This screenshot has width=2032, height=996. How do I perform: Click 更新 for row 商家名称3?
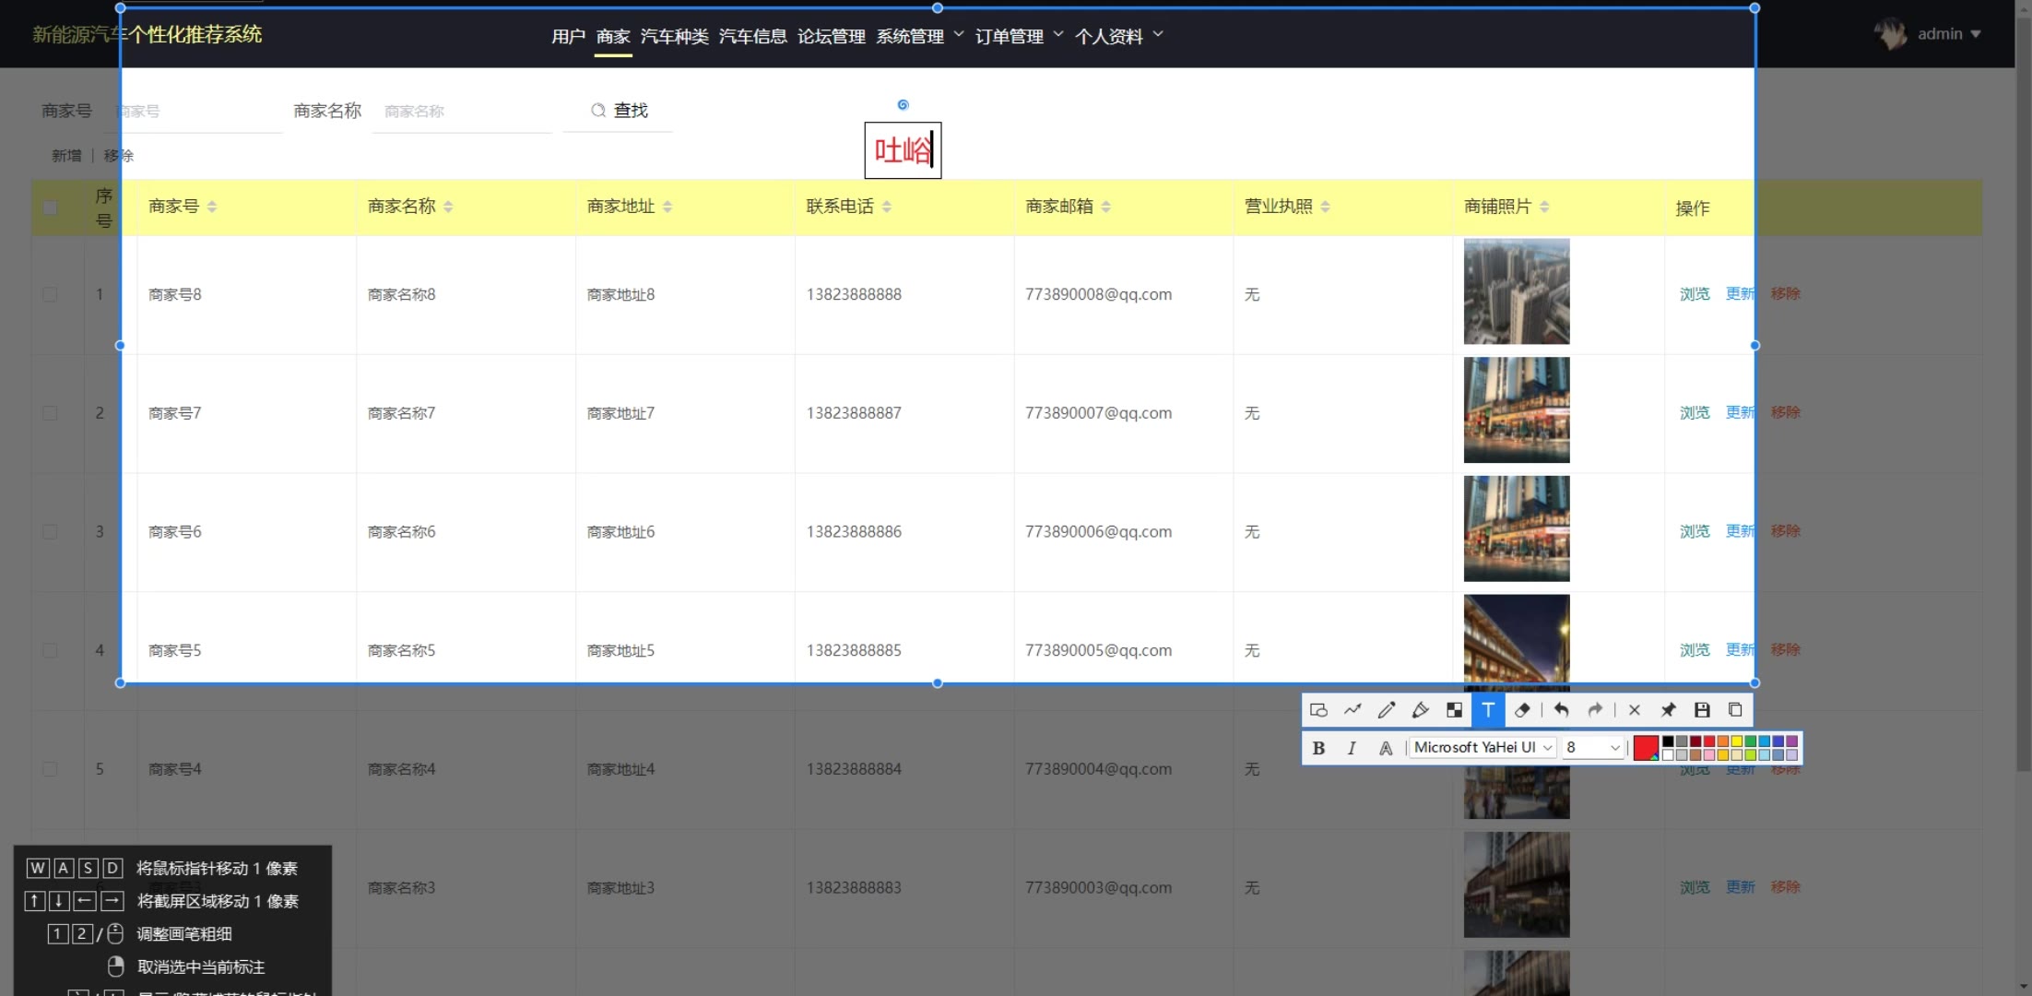(x=1741, y=887)
